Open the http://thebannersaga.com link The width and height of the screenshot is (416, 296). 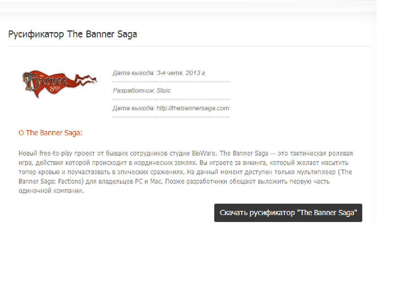[193, 108]
